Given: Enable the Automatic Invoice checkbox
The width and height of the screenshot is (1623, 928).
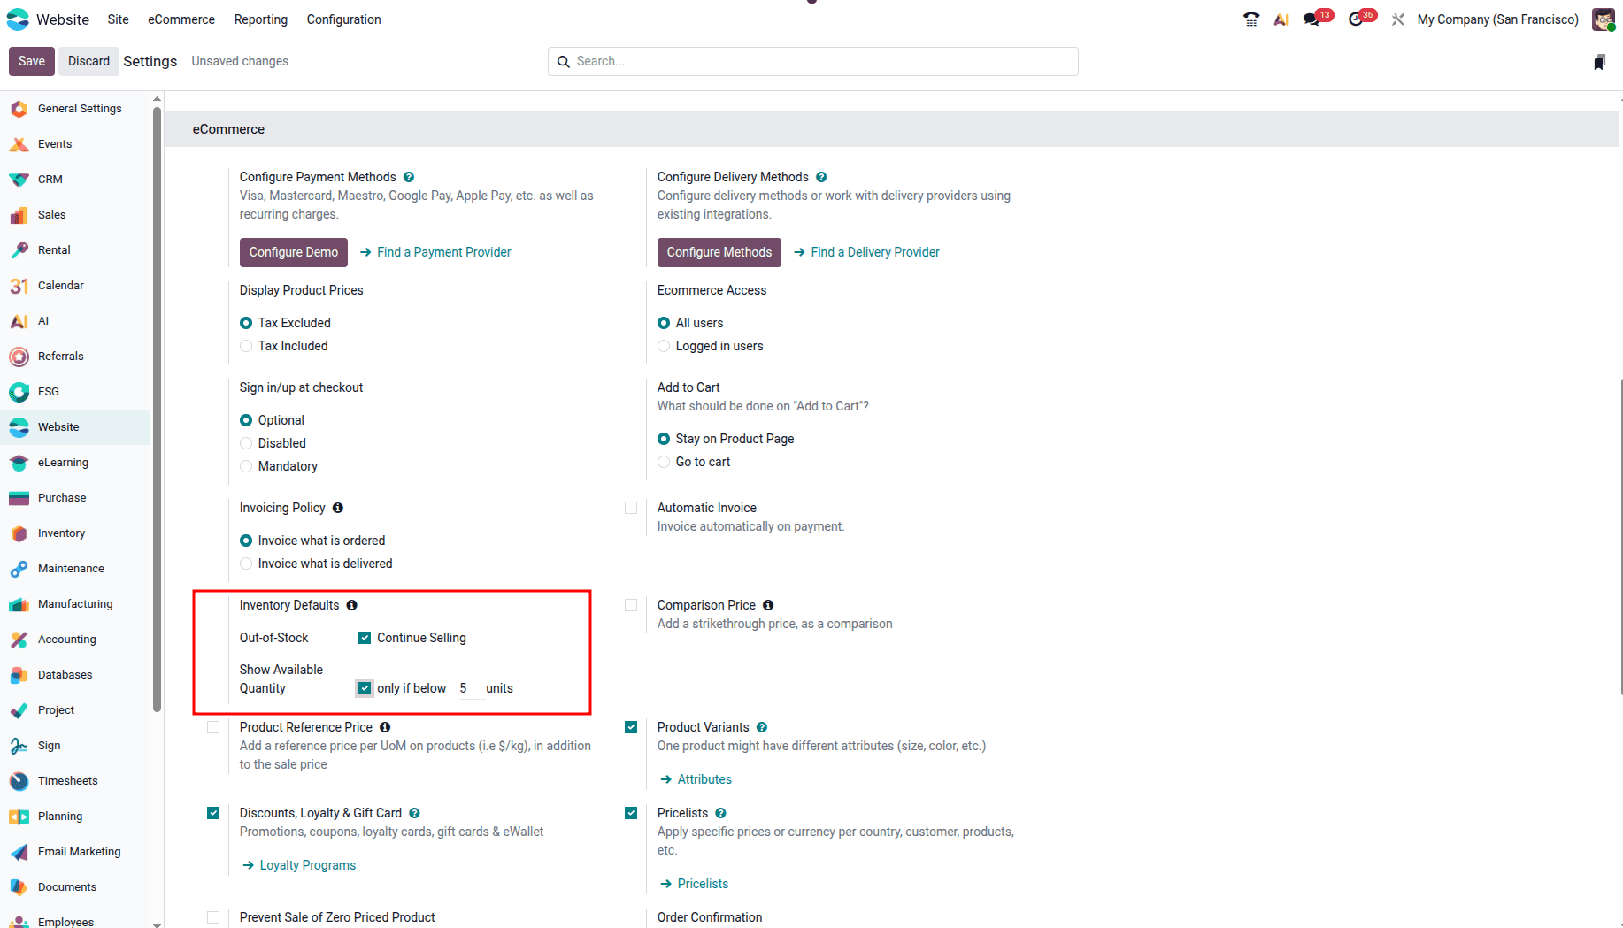Looking at the screenshot, I should (631, 508).
